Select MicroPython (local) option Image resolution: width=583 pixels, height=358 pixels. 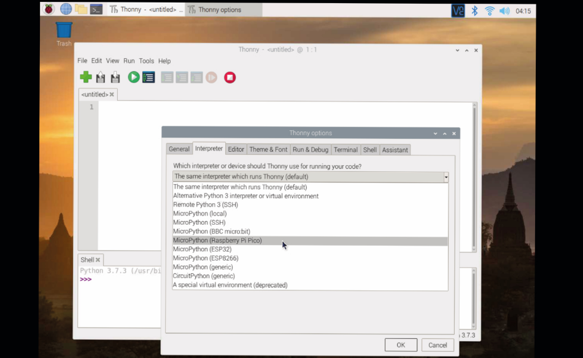[x=310, y=214]
